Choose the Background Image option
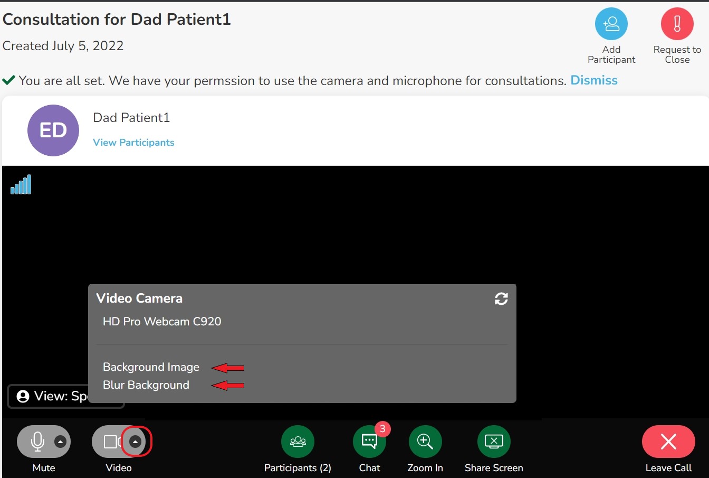Viewport: 709px width, 478px height. click(151, 367)
